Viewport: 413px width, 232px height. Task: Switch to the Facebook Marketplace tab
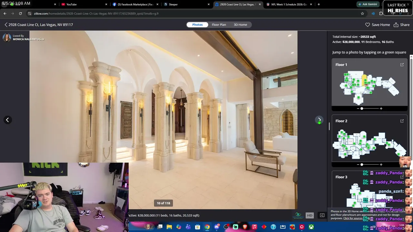tap(135, 5)
